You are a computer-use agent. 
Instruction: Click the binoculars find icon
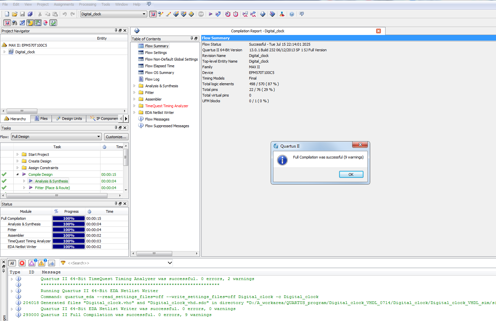pos(14,23)
